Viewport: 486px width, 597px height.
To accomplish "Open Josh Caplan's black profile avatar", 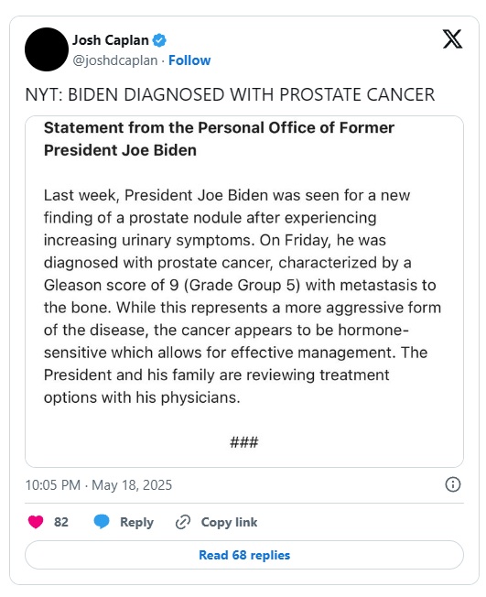I will tap(47, 49).
